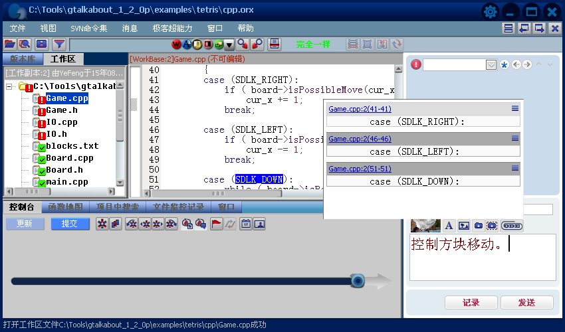Open the SVN命令集 menu
The width and height of the screenshot is (565, 332).
pyautogui.click(x=88, y=28)
